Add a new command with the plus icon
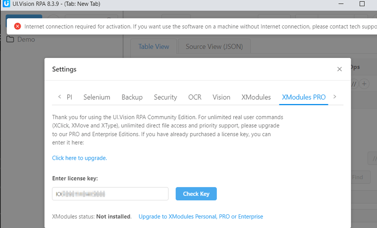This screenshot has height=228, width=377. [364, 84]
